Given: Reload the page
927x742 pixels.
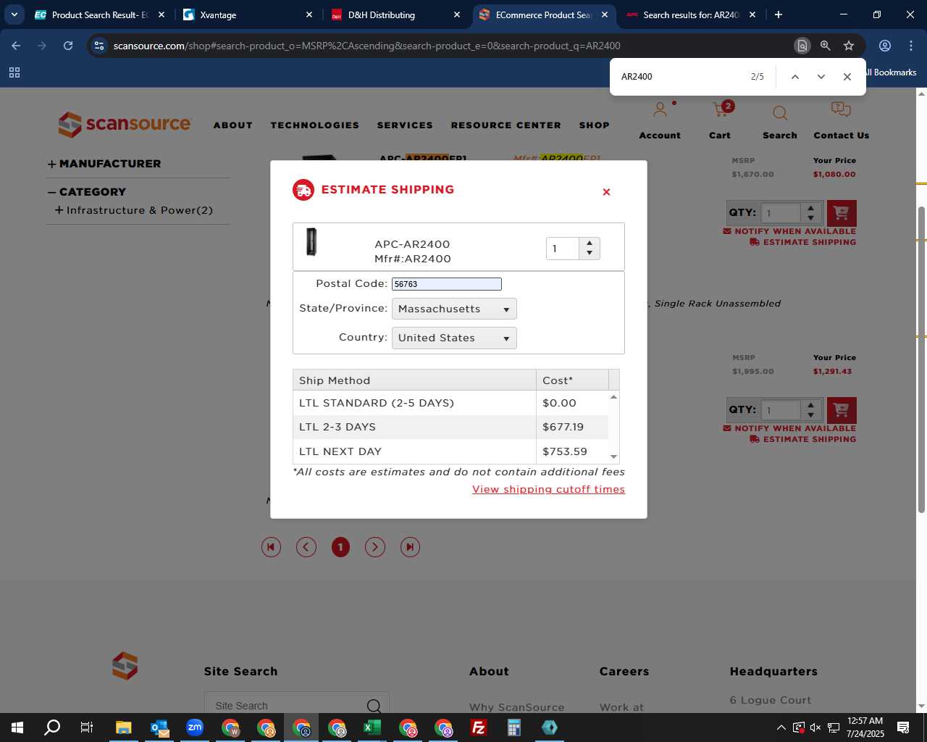Looking at the screenshot, I should coord(68,46).
